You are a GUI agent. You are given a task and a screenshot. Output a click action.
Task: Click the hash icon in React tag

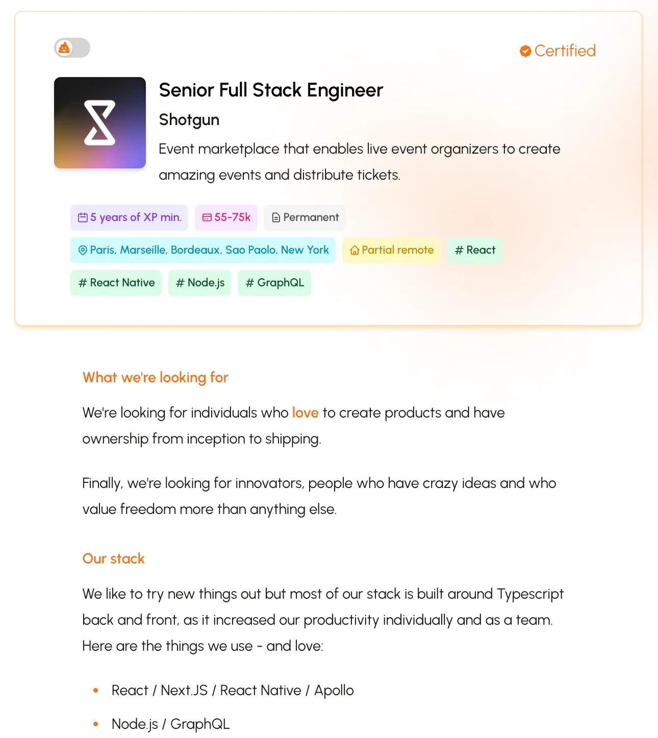tap(459, 250)
